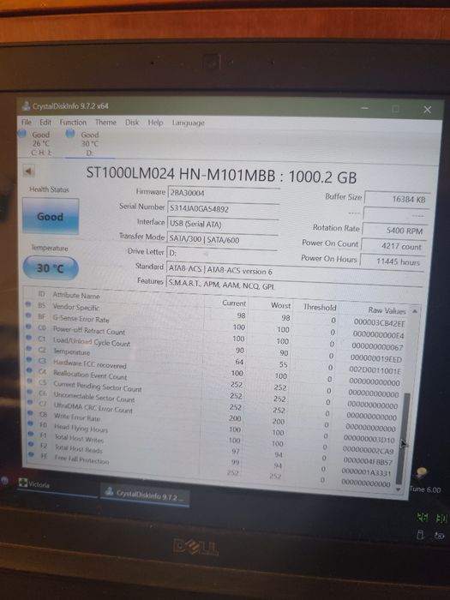Click the Firmware field 2BA30004

223,193
